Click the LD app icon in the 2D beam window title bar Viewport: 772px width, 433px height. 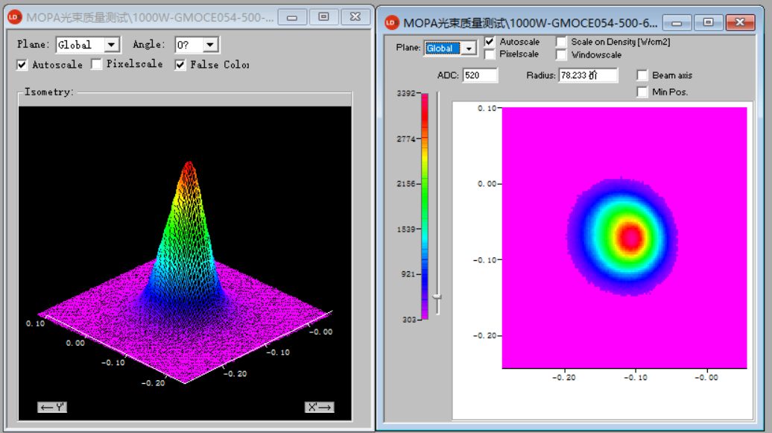click(x=391, y=22)
